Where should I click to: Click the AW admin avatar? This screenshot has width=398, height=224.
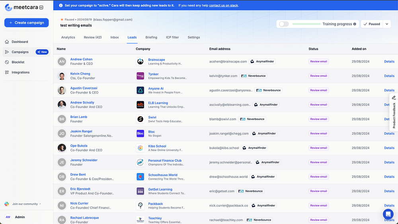8,217
